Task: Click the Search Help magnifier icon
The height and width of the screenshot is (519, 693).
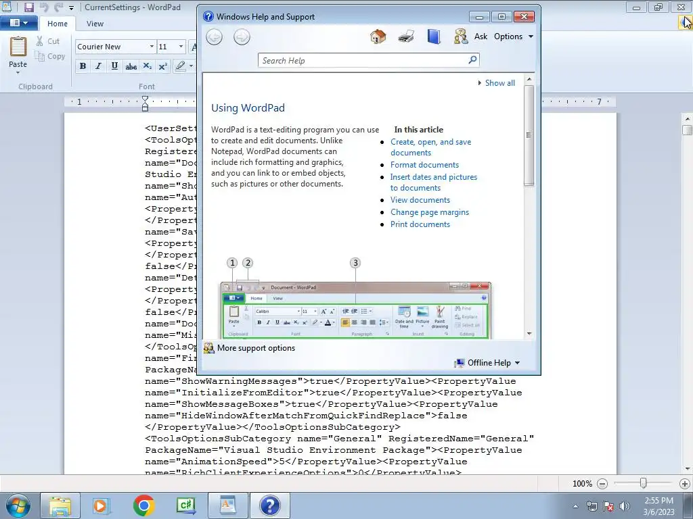Action: coord(472,60)
